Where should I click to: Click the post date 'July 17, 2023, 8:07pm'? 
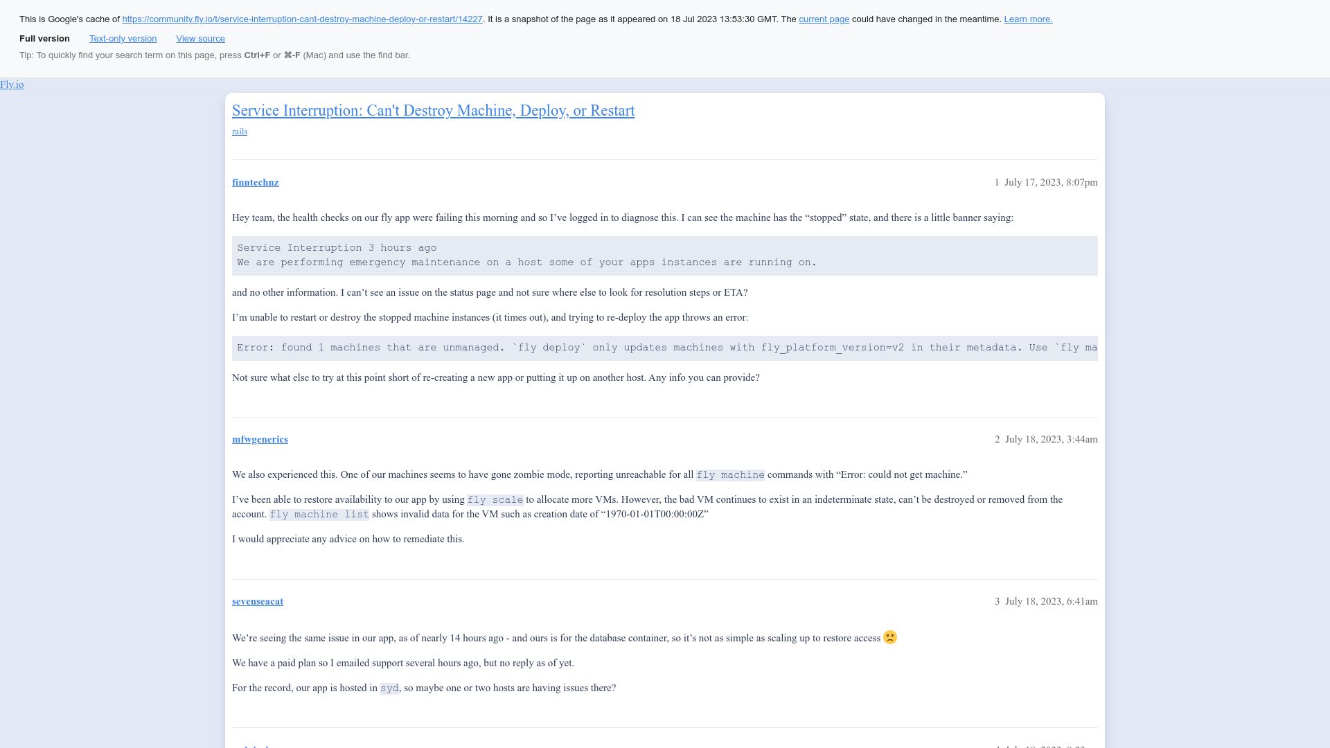click(x=1051, y=182)
